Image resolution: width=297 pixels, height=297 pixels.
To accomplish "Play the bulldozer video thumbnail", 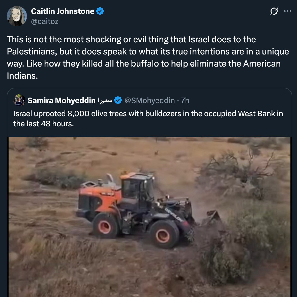I will 150,217.
